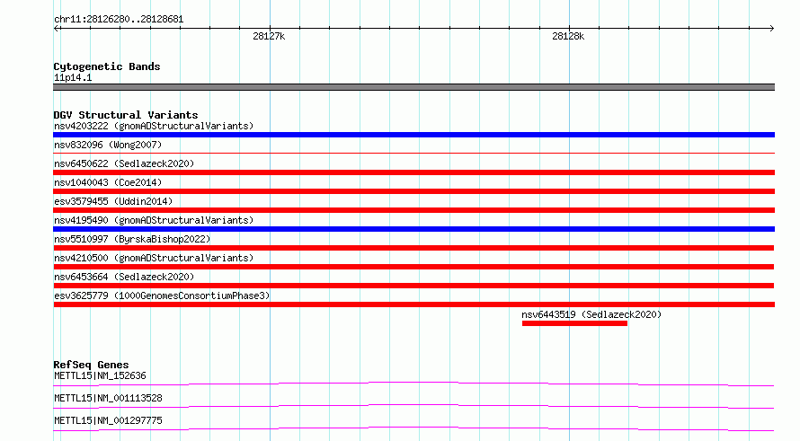The height and width of the screenshot is (441, 800).
Task: Open the esv3579455 (Uddin2014) label
Action: [113, 201]
